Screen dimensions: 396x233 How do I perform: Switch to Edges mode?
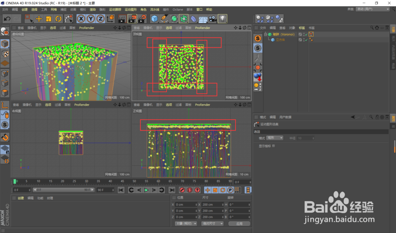click(5, 83)
